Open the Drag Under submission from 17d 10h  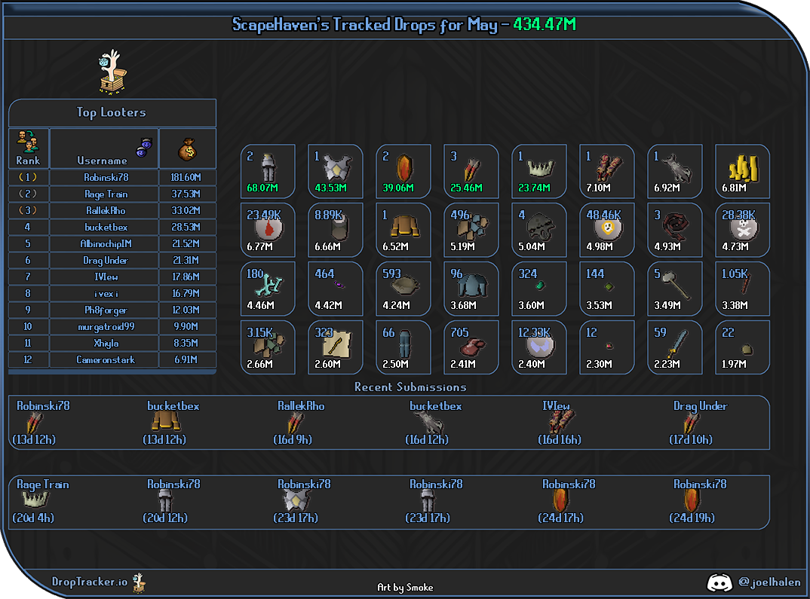tap(699, 423)
